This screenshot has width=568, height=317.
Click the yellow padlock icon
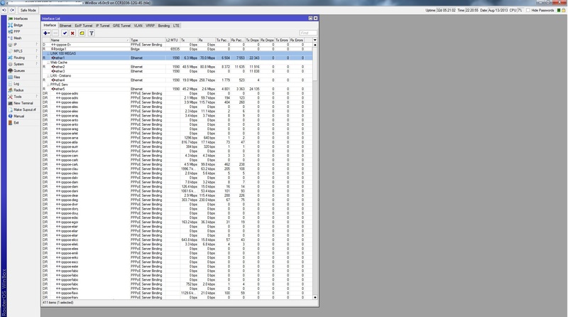[x=564, y=10]
